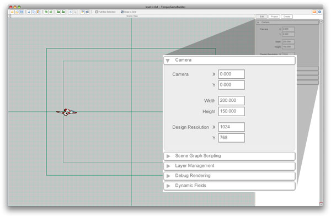The image size is (331, 217).
Task: Expand Scene Graph Scripting in the enlarged view
Action: pyautogui.click(x=229, y=156)
